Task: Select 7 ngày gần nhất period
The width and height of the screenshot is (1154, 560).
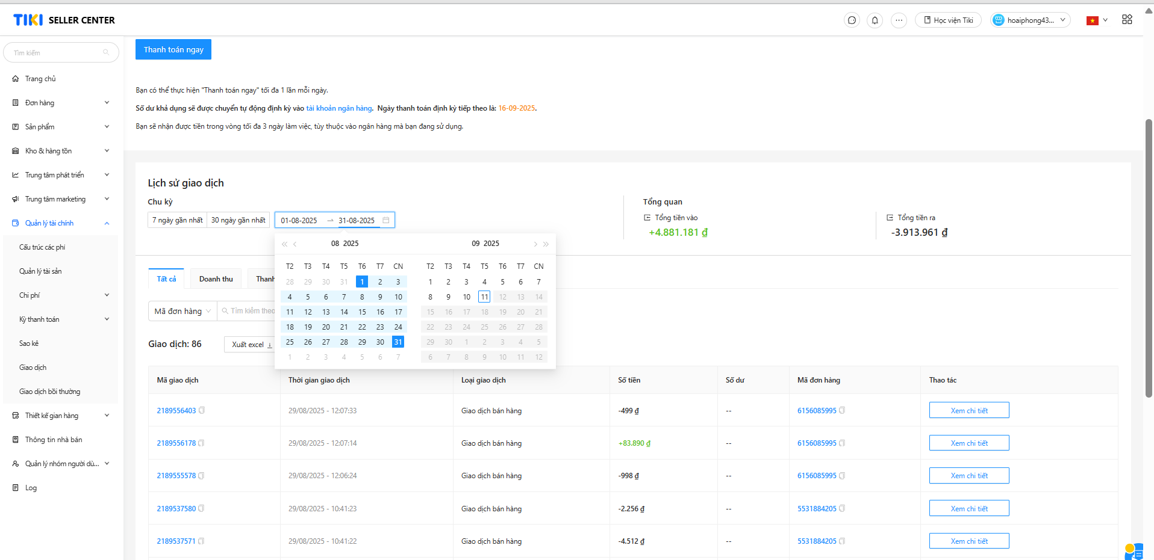Action: click(177, 220)
